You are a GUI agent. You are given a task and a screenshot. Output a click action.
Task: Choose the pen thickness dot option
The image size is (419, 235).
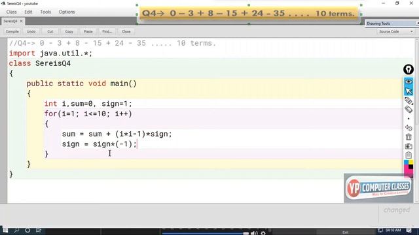tap(409, 119)
